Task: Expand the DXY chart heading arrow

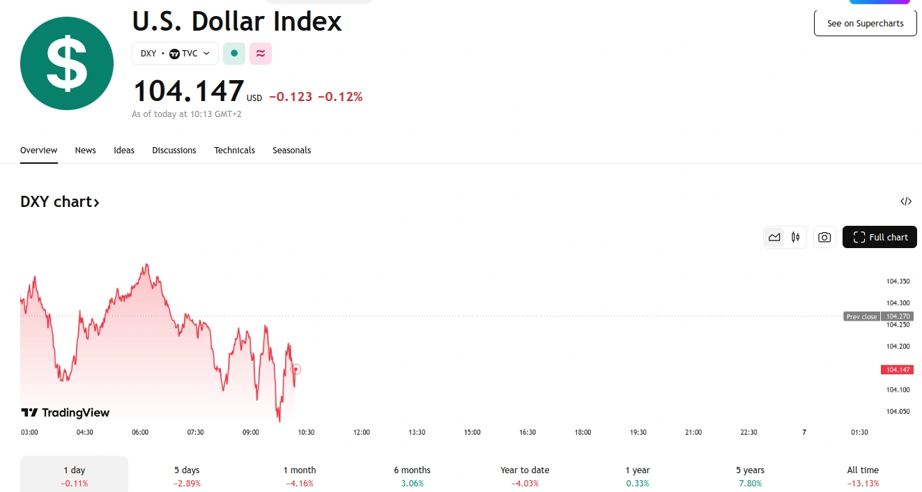Action: [x=97, y=203]
